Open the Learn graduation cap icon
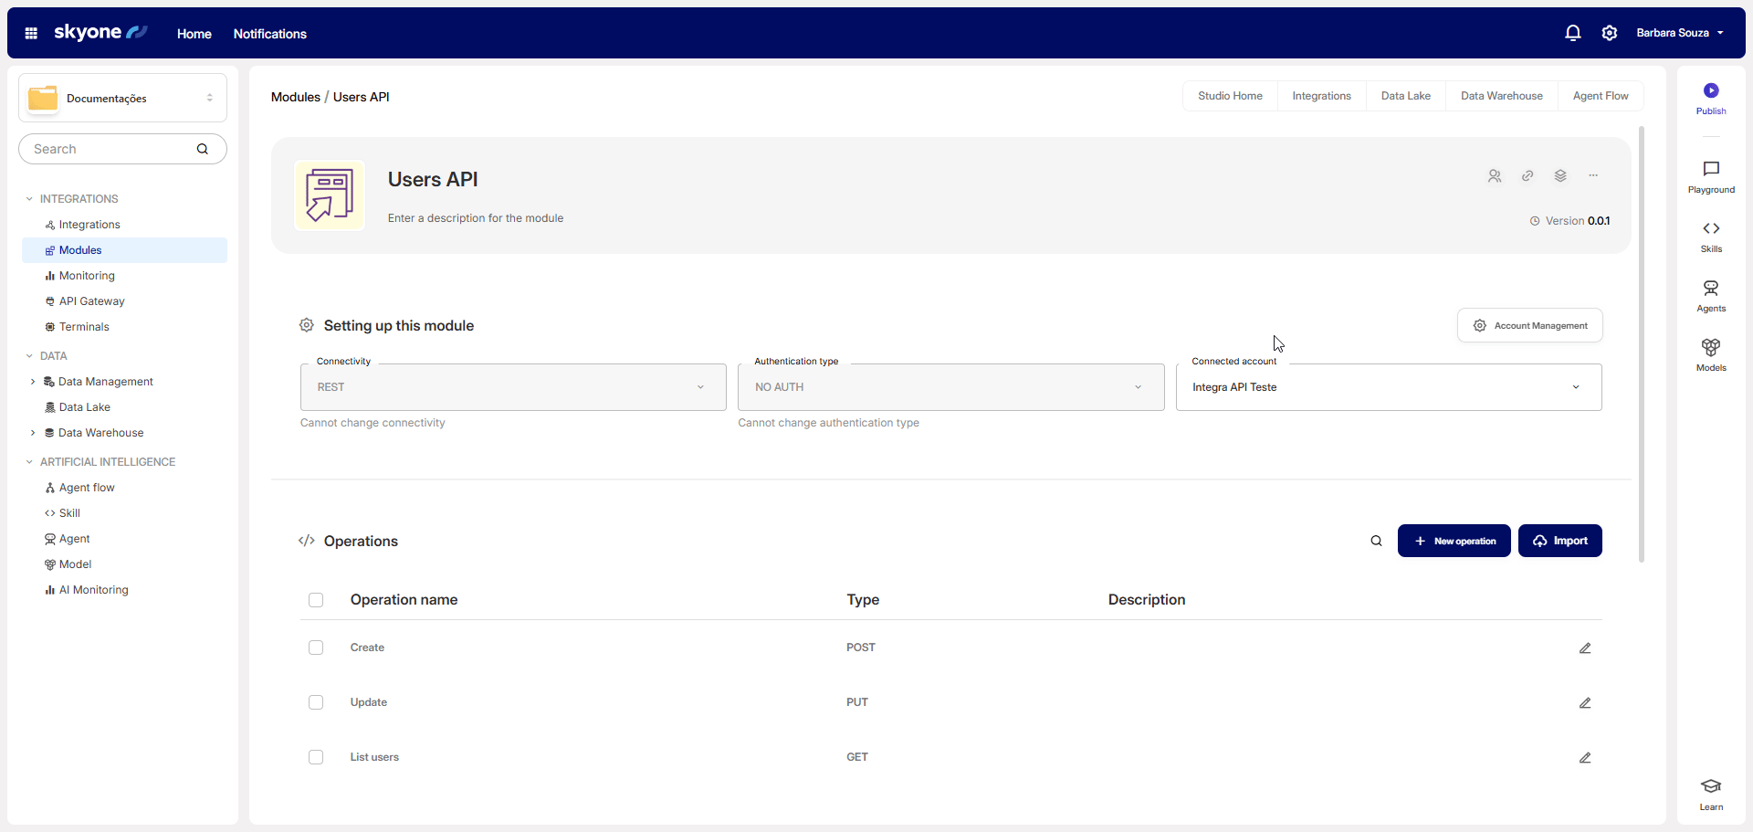 (1711, 787)
